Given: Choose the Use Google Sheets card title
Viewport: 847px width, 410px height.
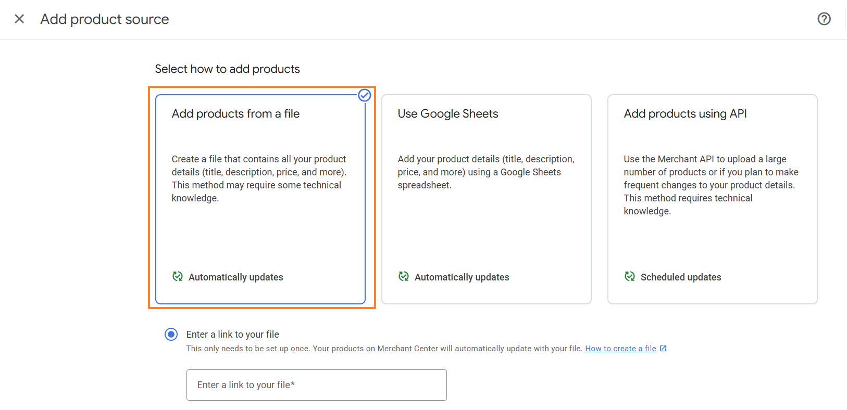Looking at the screenshot, I should tap(448, 114).
